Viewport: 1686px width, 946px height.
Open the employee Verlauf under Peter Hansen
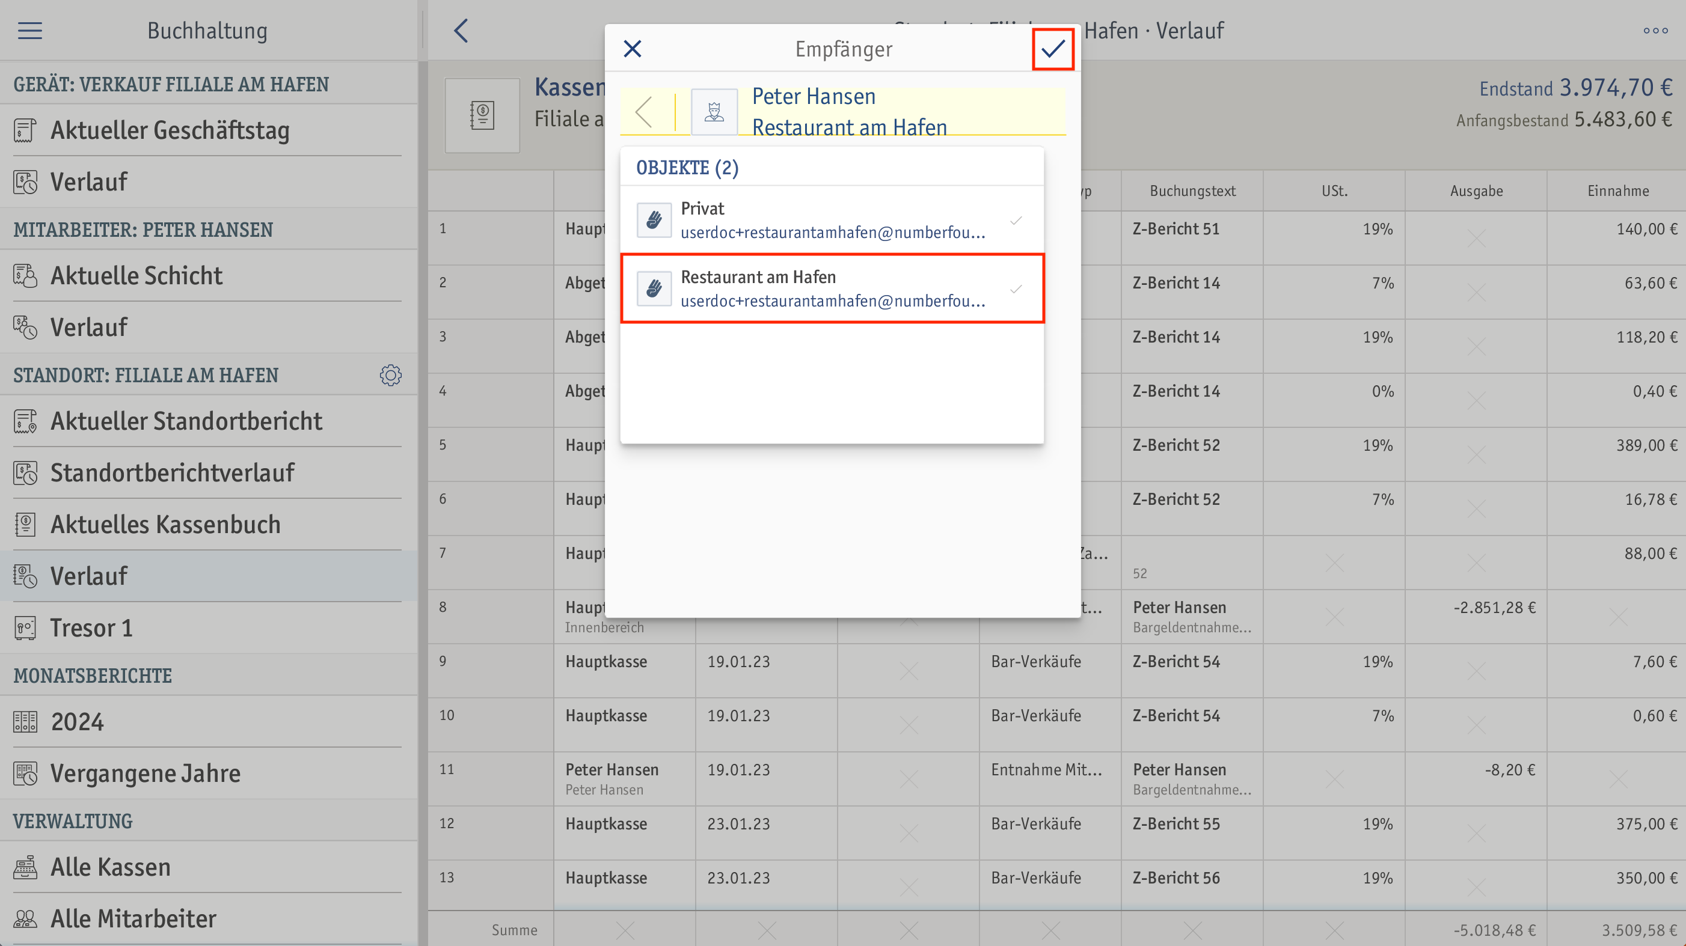tap(208, 328)
